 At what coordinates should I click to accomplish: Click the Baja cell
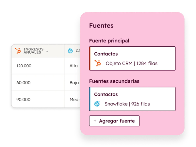(x=74, y=83)
